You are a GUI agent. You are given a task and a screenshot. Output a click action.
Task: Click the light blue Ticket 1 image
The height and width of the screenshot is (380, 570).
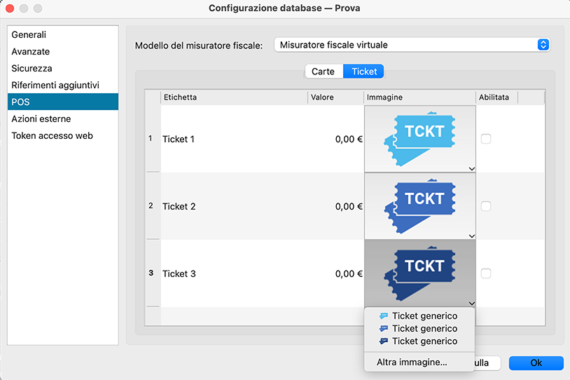(419, 138)
